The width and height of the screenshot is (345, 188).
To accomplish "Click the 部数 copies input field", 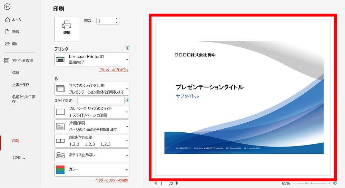I will click(106, 21).
